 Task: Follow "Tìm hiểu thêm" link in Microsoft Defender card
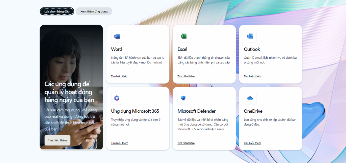point(186,143)
